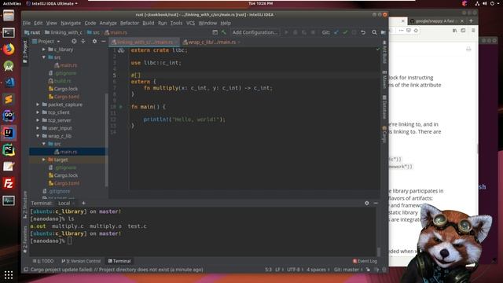503x283 pixels.
Task: Open GoLand from the Ubuntu dock
Action: coord(9,116)
